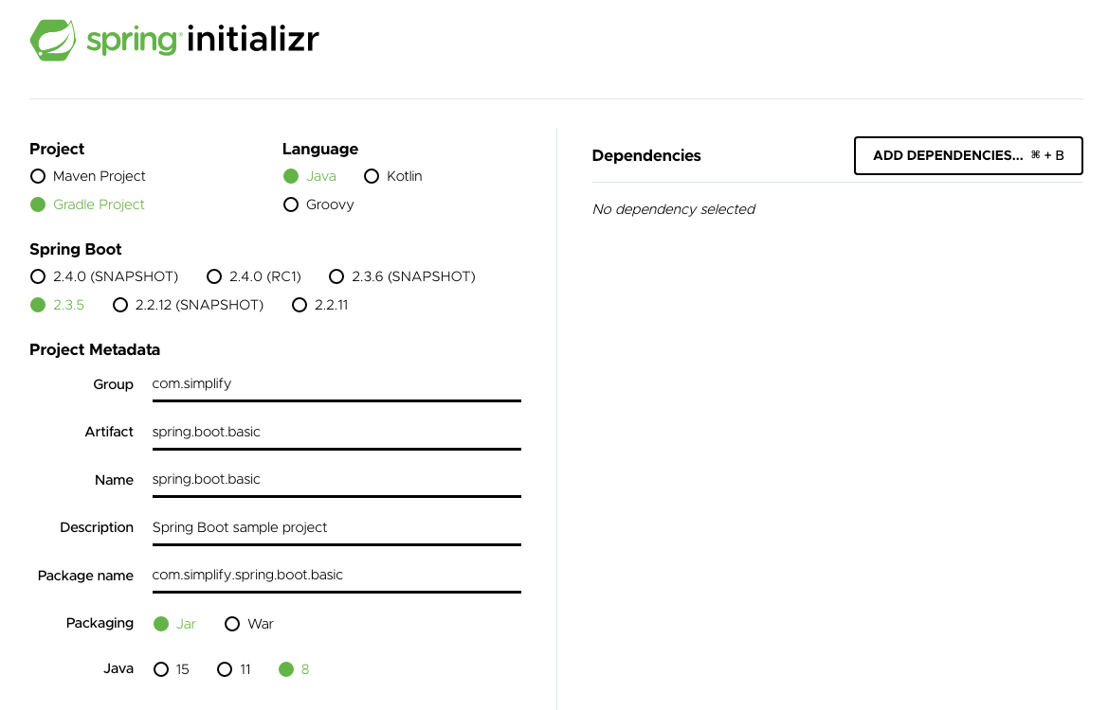Viewport: 1108px width, 710px height.
Task: Pick Spring Boot 2.3.6 (SNAPSHOT)
Action: (336, 276)
